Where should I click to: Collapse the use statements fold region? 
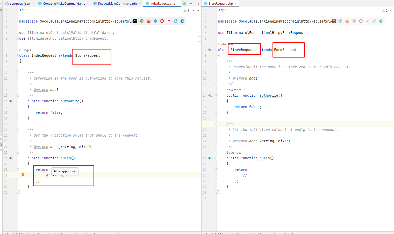pos(17,33)
